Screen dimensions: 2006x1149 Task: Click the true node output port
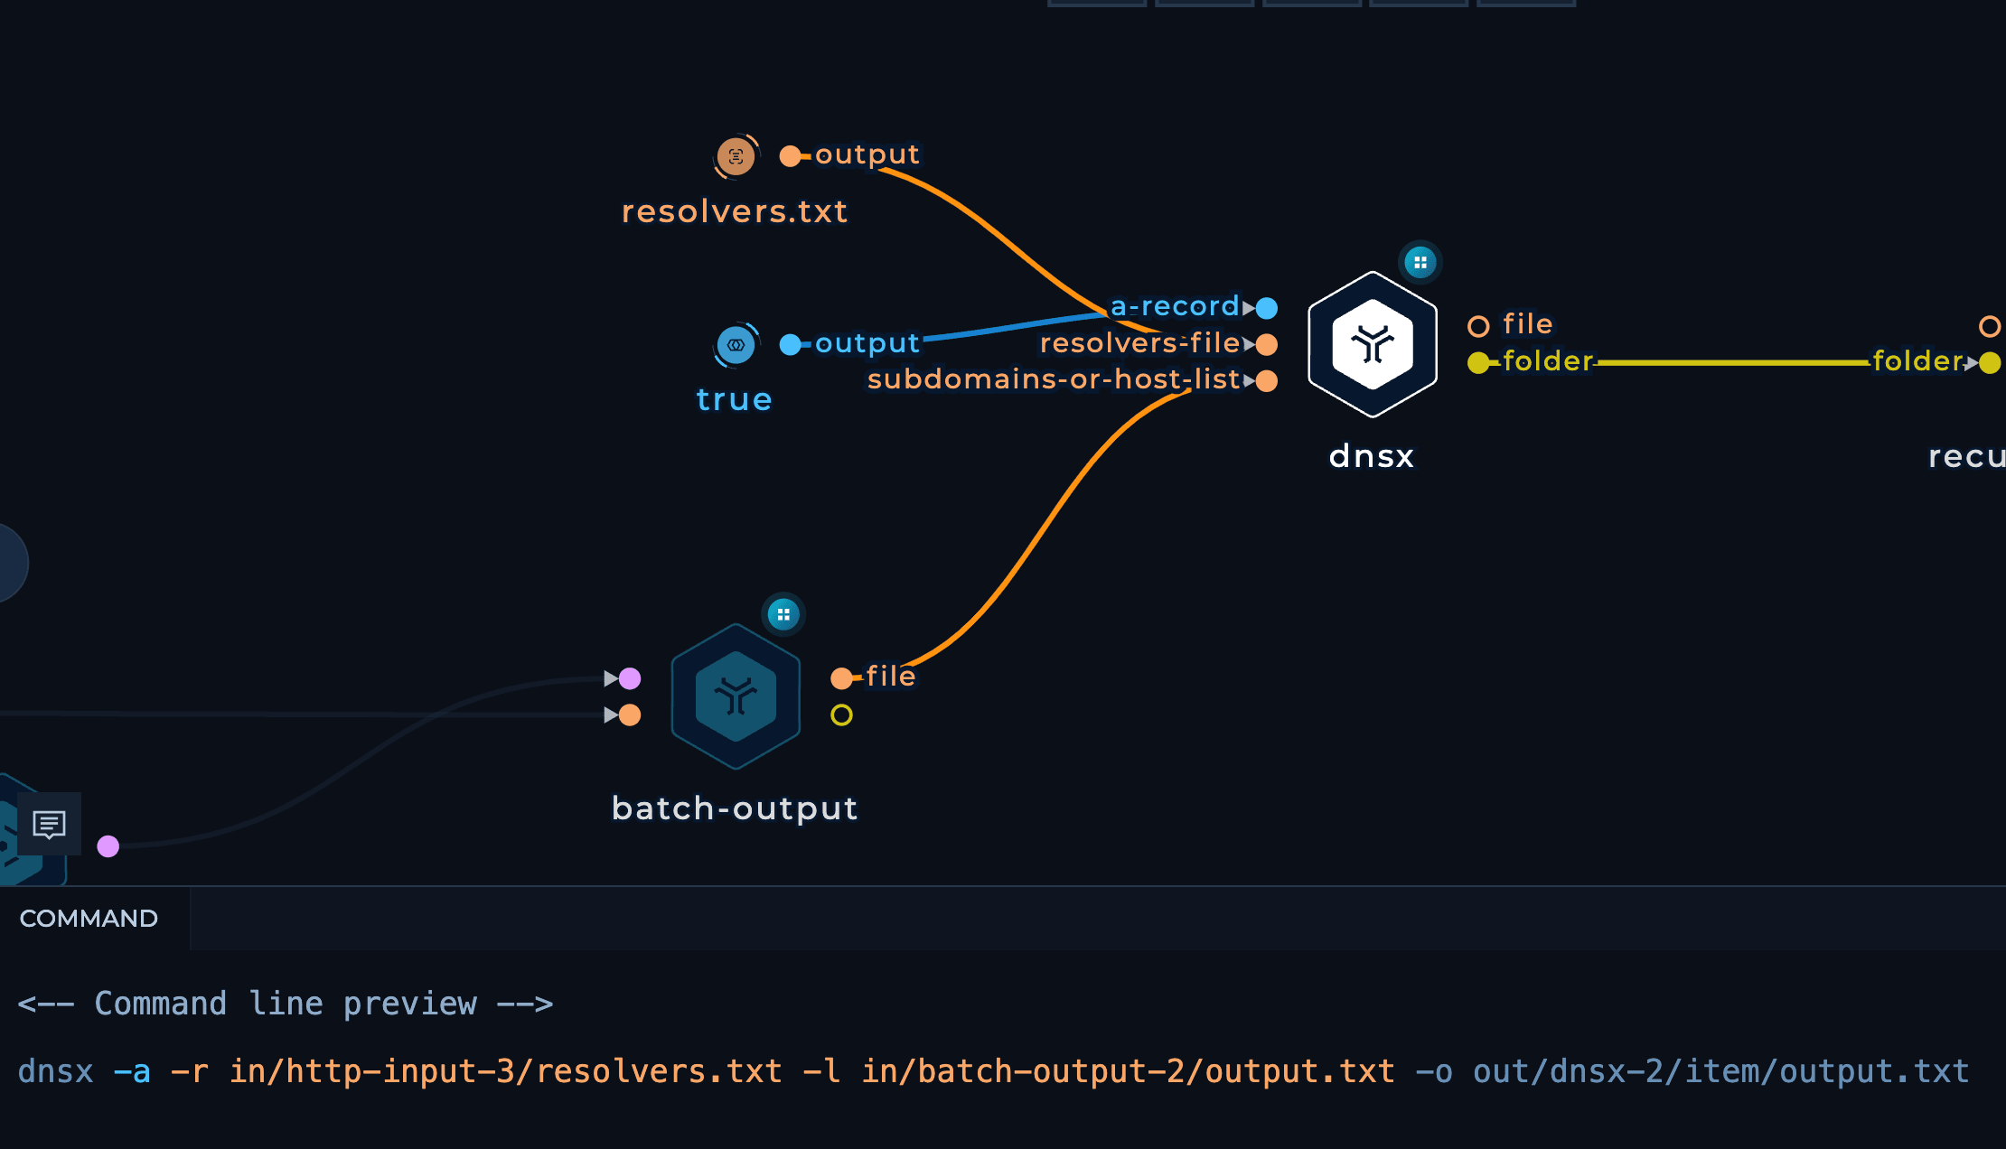click(790, 344)
